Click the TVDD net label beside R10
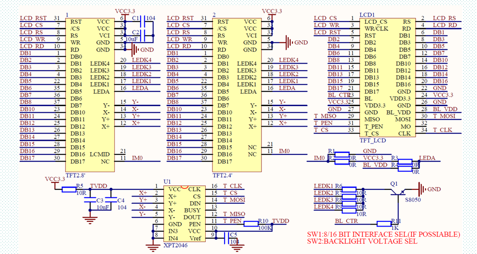 pos(280,221)
